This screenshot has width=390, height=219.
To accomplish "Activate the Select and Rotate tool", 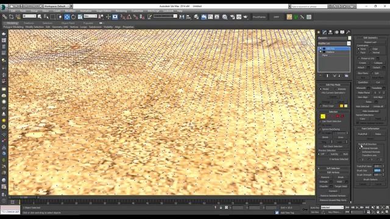I will tap(73, 17).
